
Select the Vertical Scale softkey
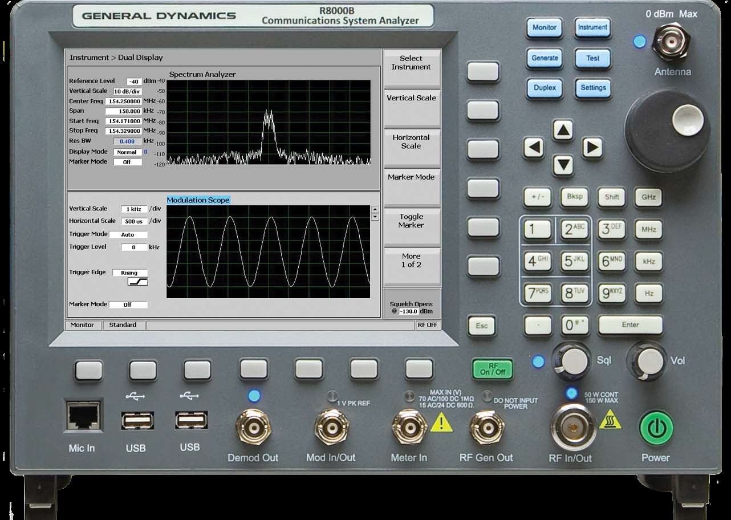click(412, 108)
